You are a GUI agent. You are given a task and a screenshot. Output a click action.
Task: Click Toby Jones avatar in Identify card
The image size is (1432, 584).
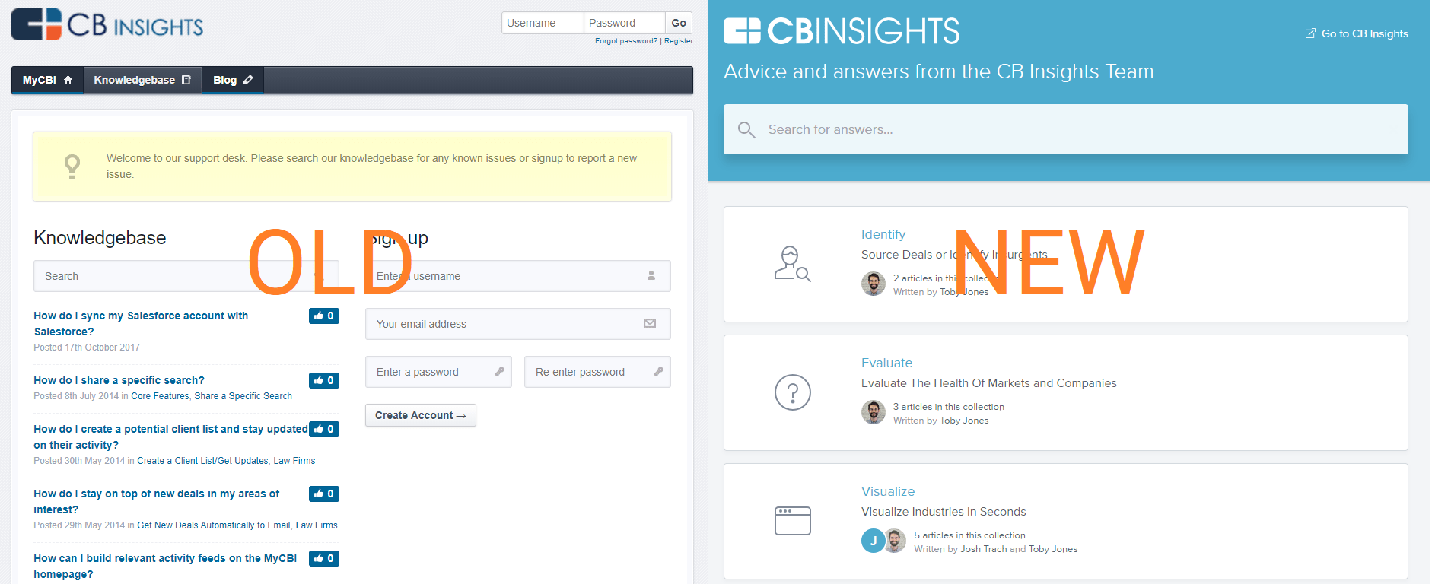pyautogui.click(x=874, y=284)
